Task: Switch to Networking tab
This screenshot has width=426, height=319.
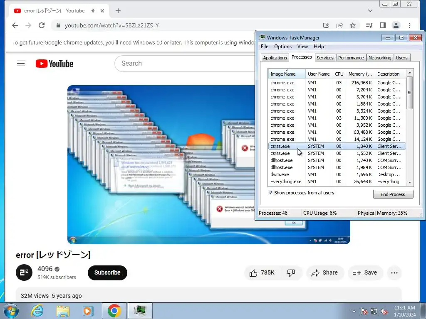Action: [x=379, y=58]
